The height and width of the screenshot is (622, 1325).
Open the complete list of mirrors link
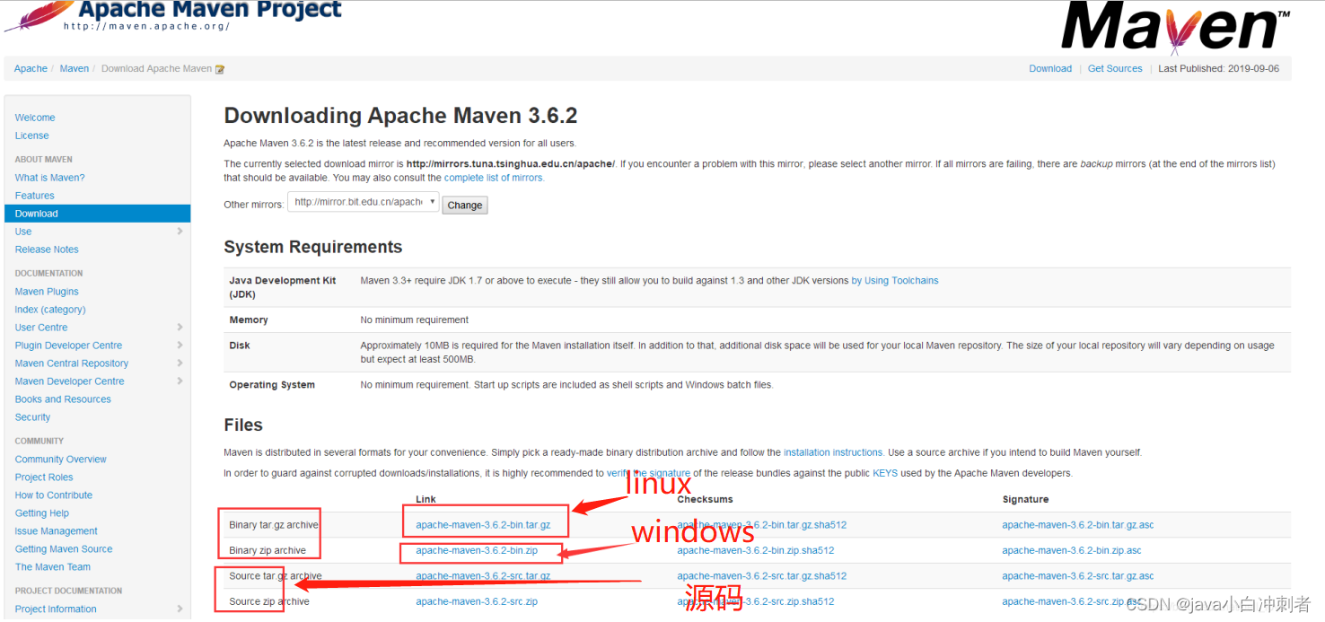point(494,178)
